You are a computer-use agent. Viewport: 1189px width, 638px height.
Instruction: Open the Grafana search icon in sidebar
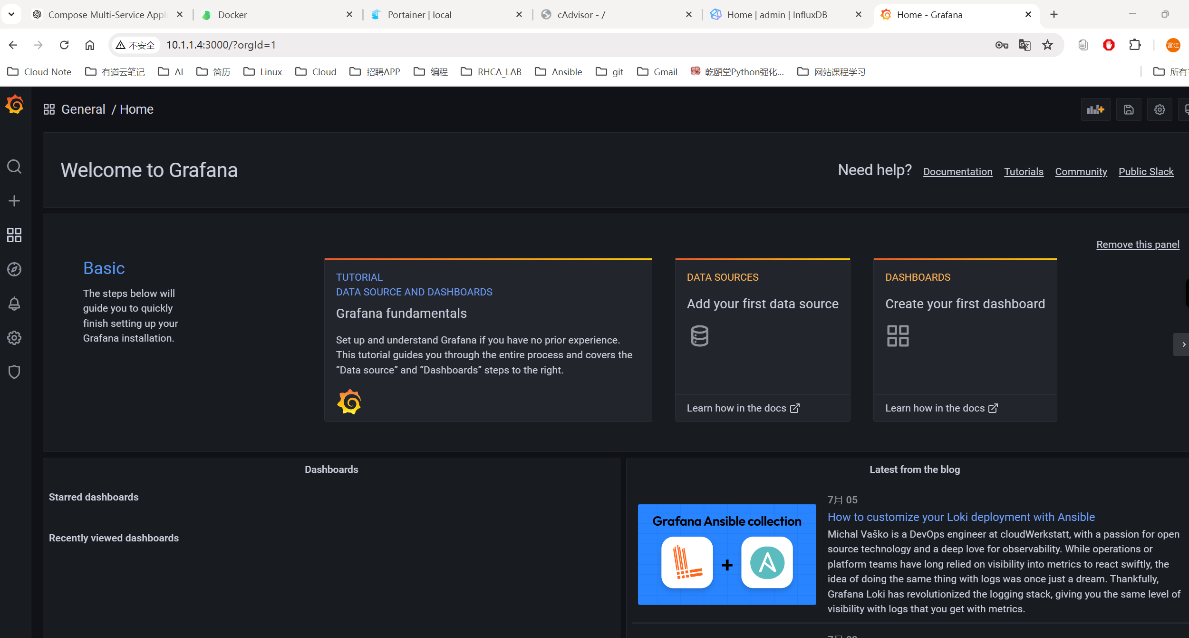(x=14, y=167)
